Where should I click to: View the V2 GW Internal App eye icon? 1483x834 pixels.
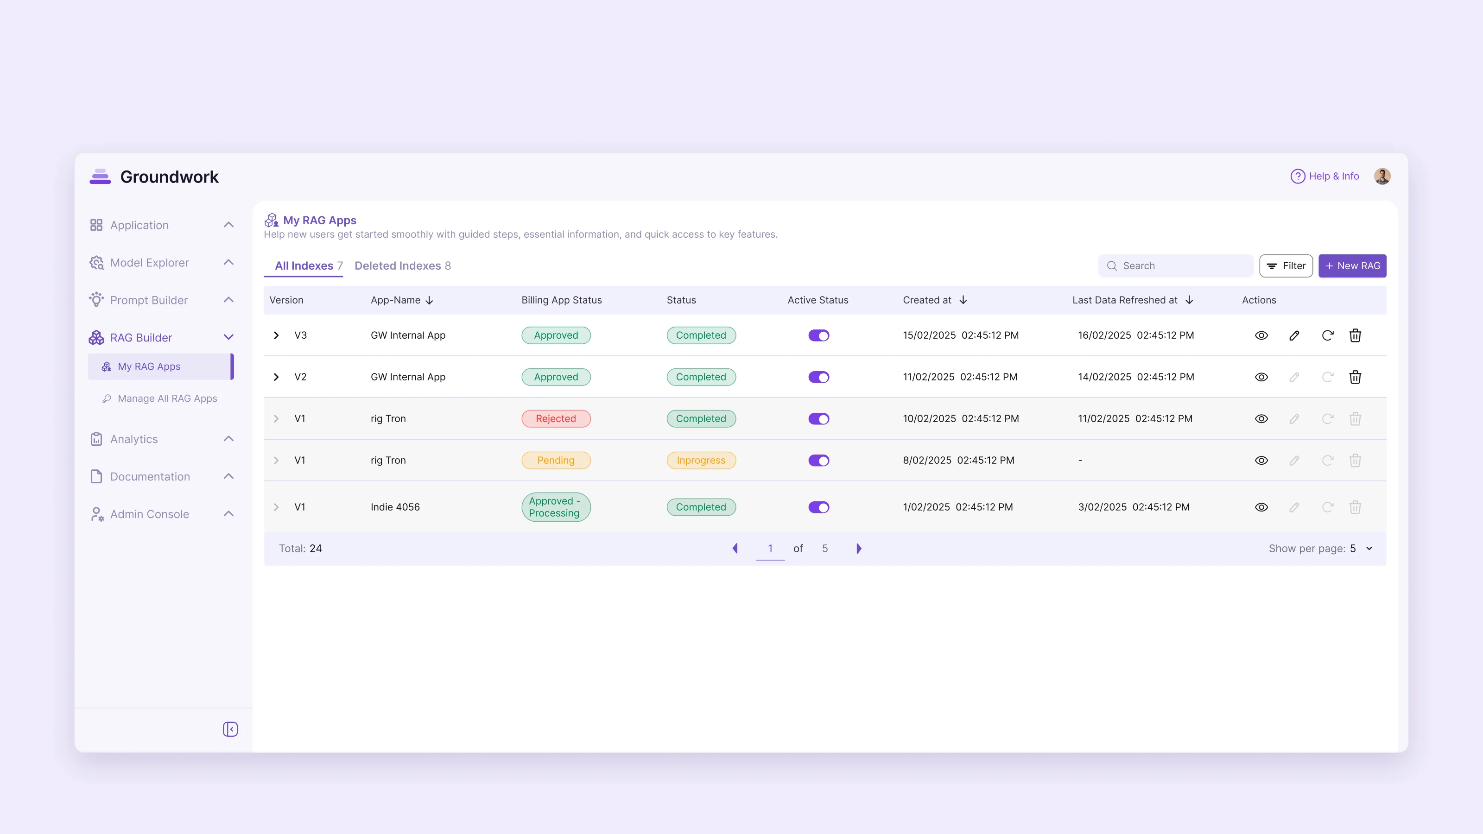tap(1261, 377)
